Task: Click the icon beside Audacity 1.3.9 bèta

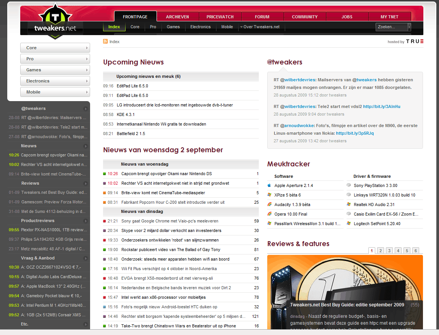Action: point(270,204)
